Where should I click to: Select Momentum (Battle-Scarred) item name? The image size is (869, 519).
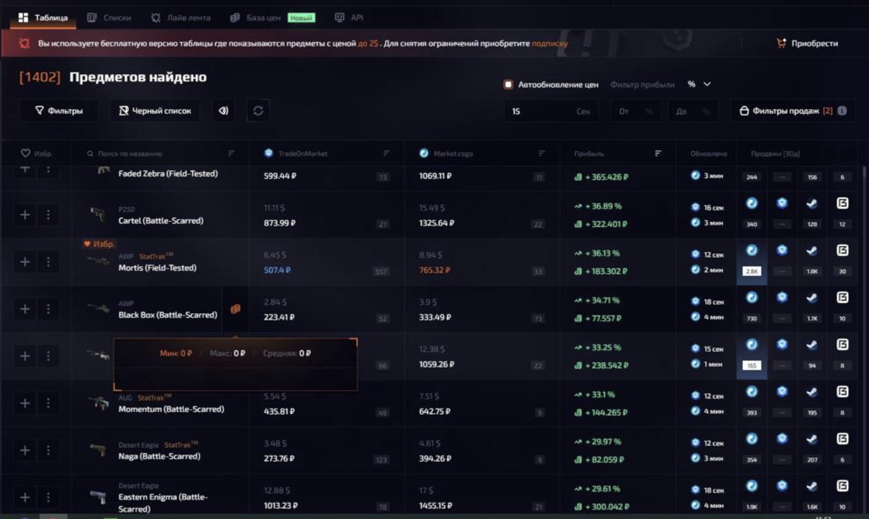[171, 410]
